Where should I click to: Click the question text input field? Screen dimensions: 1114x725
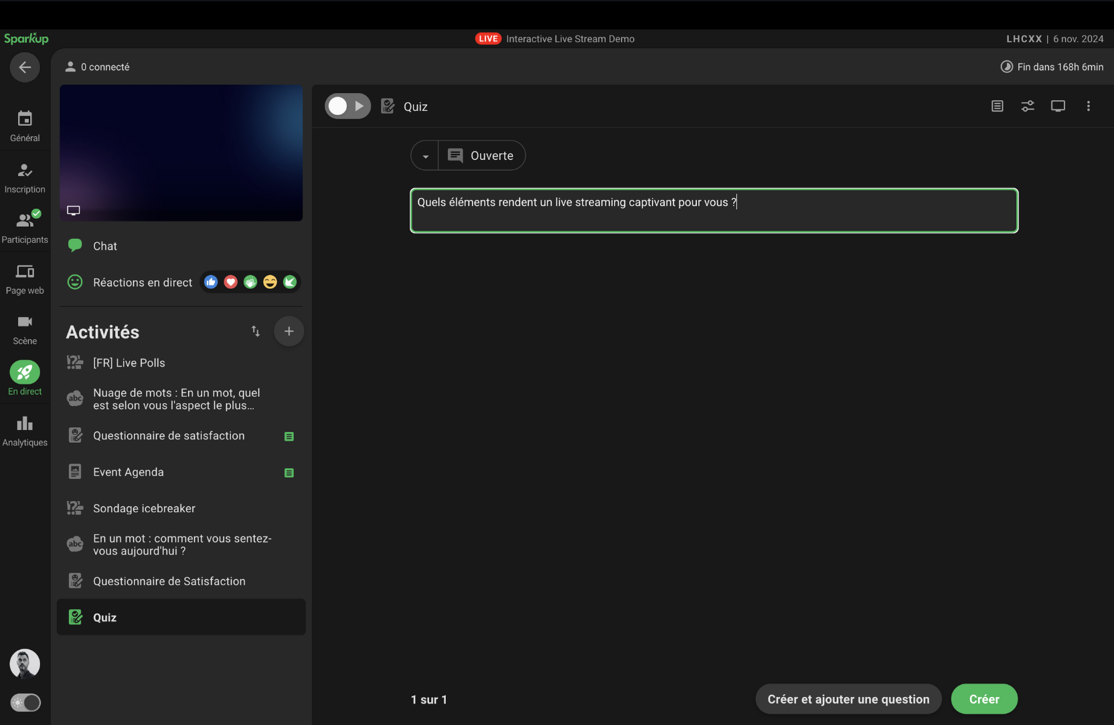[x=714, y=211]
